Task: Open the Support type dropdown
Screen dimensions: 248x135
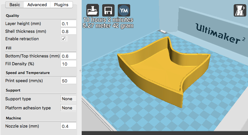Action: coord(68,99)
